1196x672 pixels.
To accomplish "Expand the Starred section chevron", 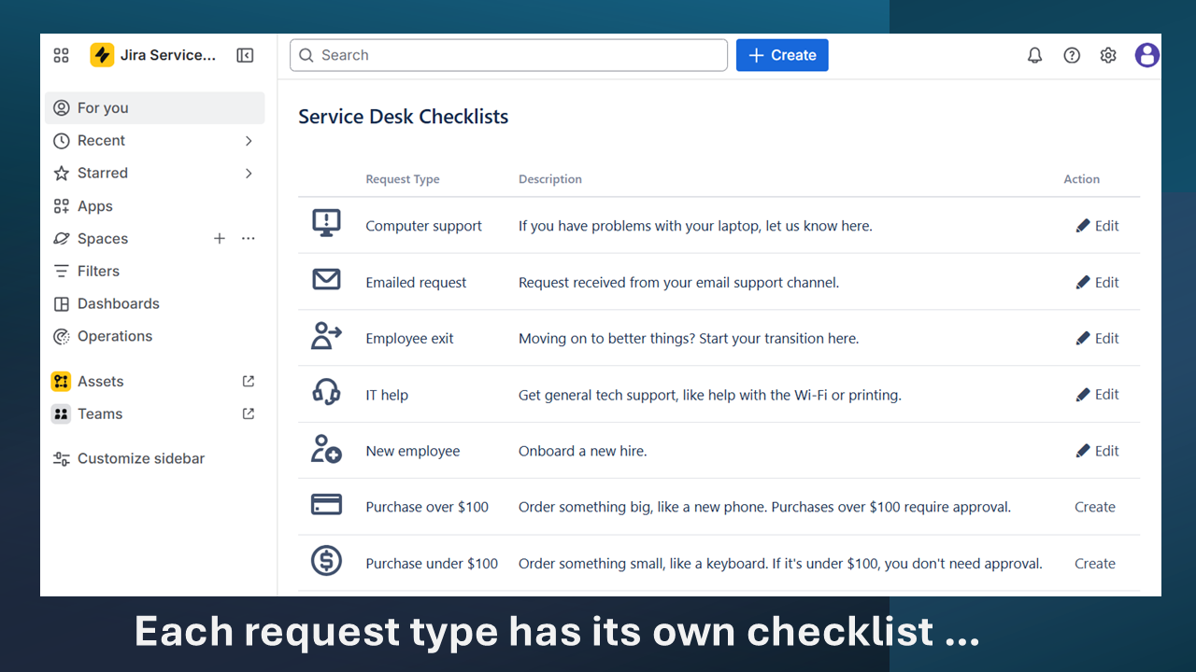I will click(x=249, y=173).
